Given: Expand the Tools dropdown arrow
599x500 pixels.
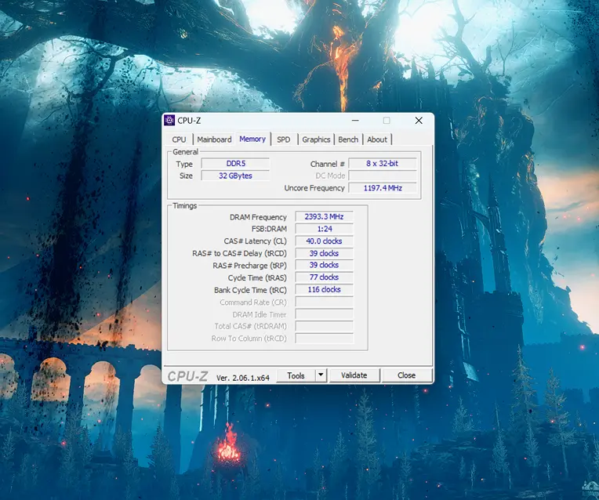Looking at the screenshot, I should 320,375.
